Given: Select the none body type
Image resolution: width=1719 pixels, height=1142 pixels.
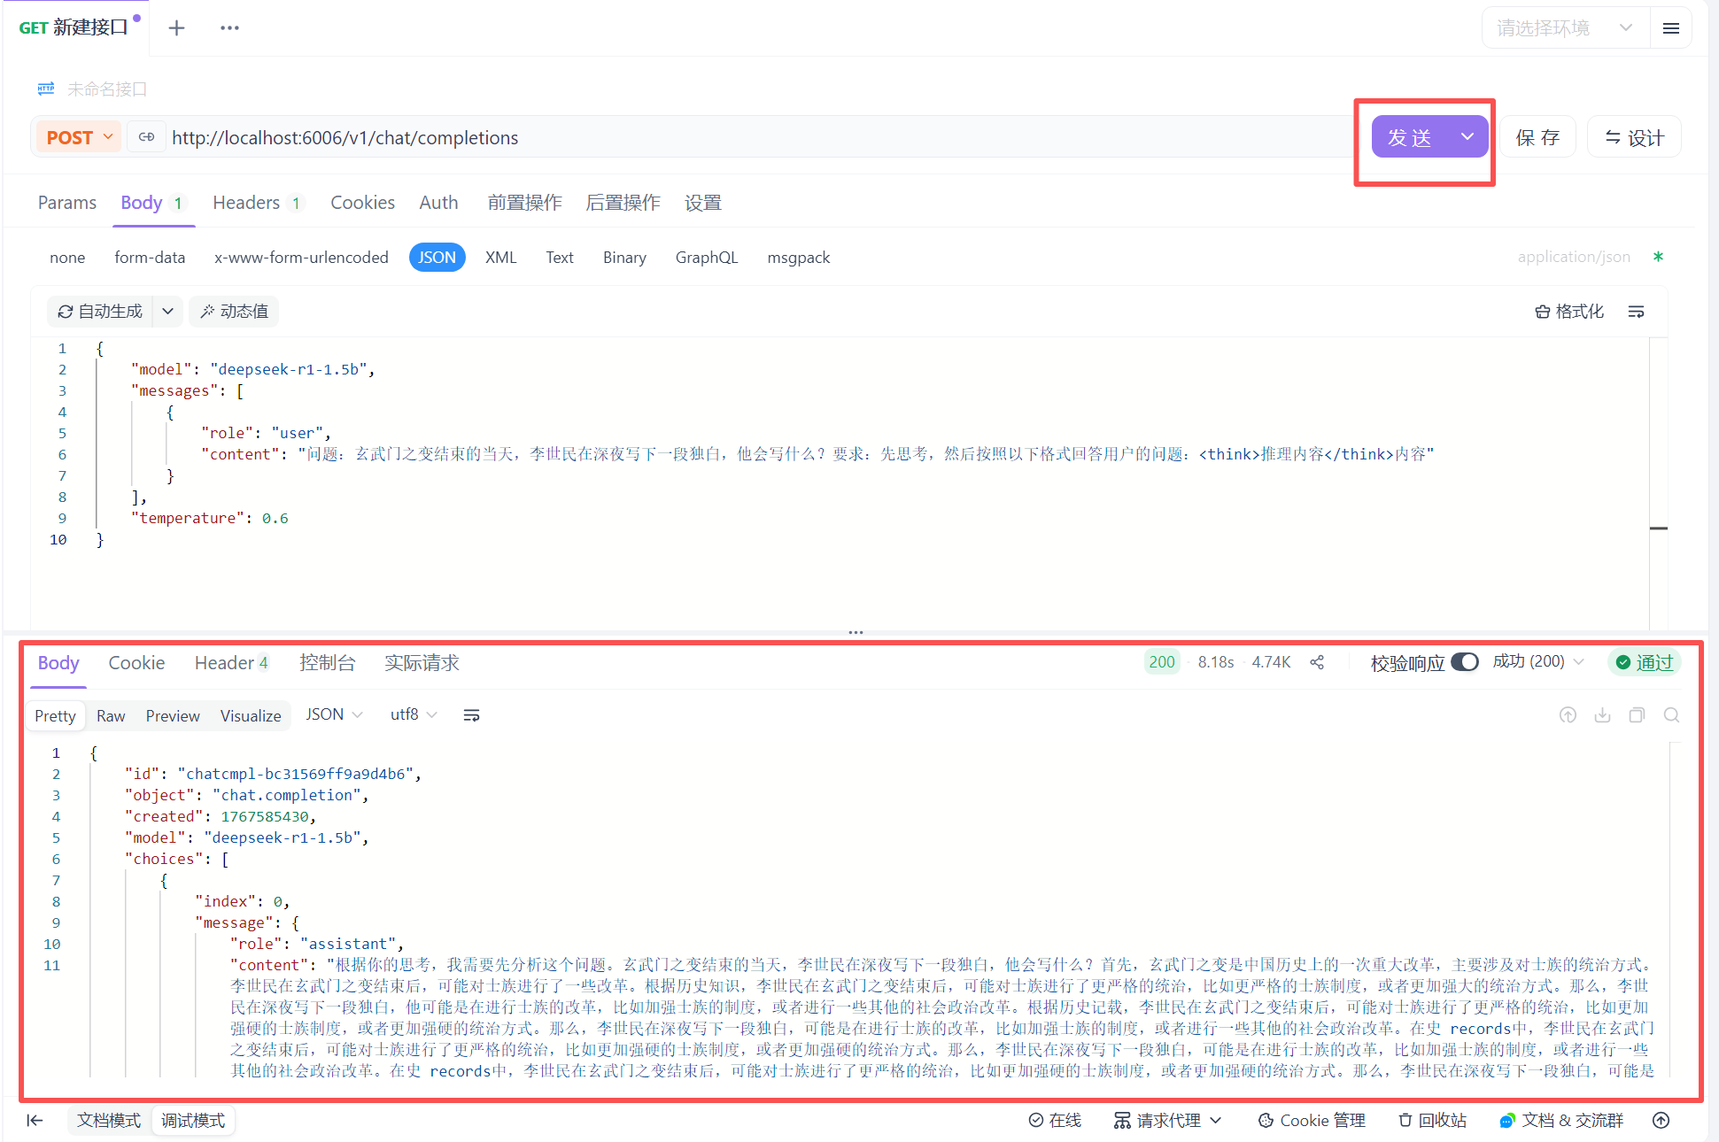Looking at the screenshot, I should pos(67,258).
